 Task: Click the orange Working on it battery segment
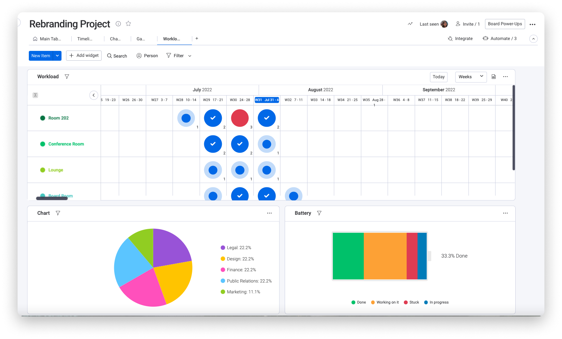(385, 256)
